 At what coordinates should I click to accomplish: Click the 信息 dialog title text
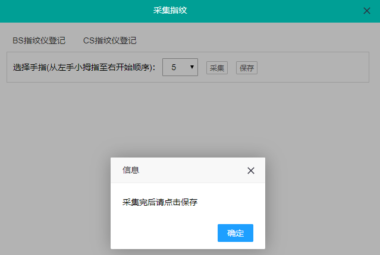pyautogui.click(x=131, y=170)
